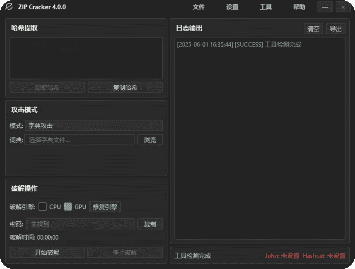Click the 复制哈希 button
Screen dimensions: 355x269
click(125, 88)
